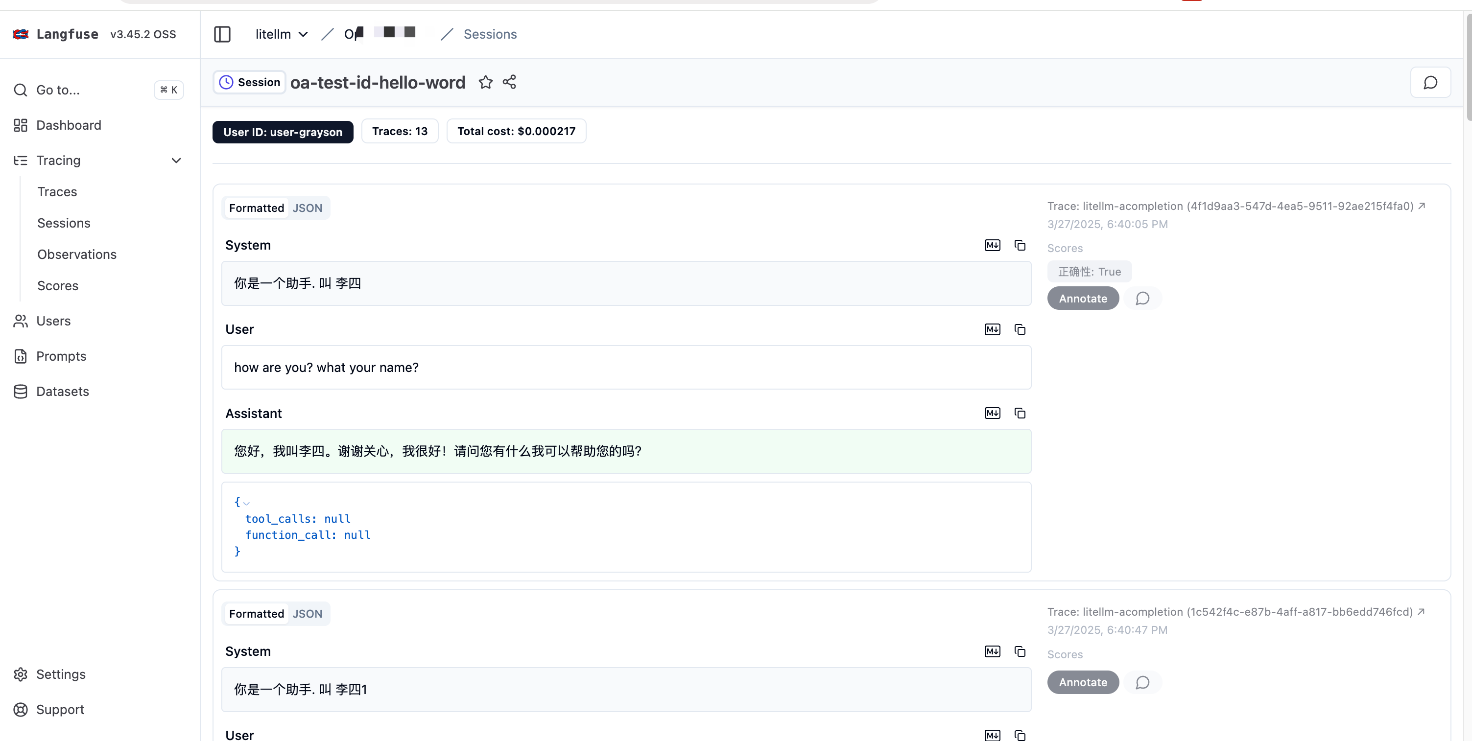
Task: Switch first trace to JSON view
Action: 307,208
